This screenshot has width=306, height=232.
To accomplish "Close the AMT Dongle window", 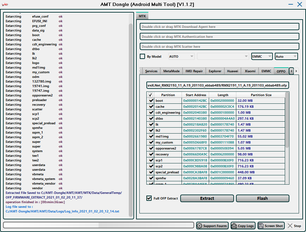I will point(300,4).
